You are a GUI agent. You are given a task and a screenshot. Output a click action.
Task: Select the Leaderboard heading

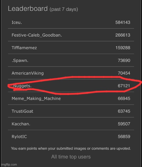point(28,9)
